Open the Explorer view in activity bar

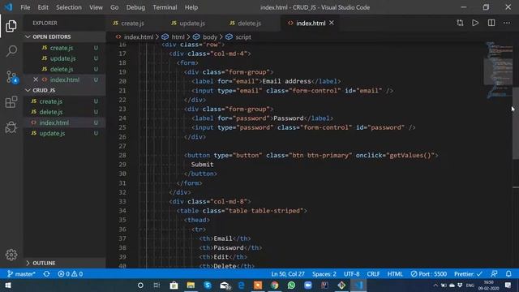tap(11, 26)
